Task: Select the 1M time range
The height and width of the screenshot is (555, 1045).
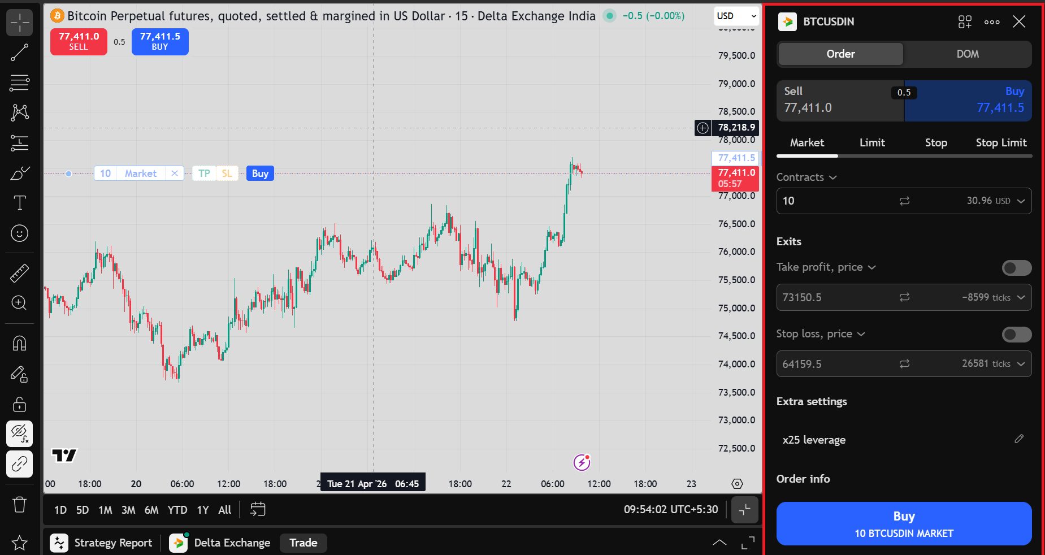Action: click(x=105, y=510)
